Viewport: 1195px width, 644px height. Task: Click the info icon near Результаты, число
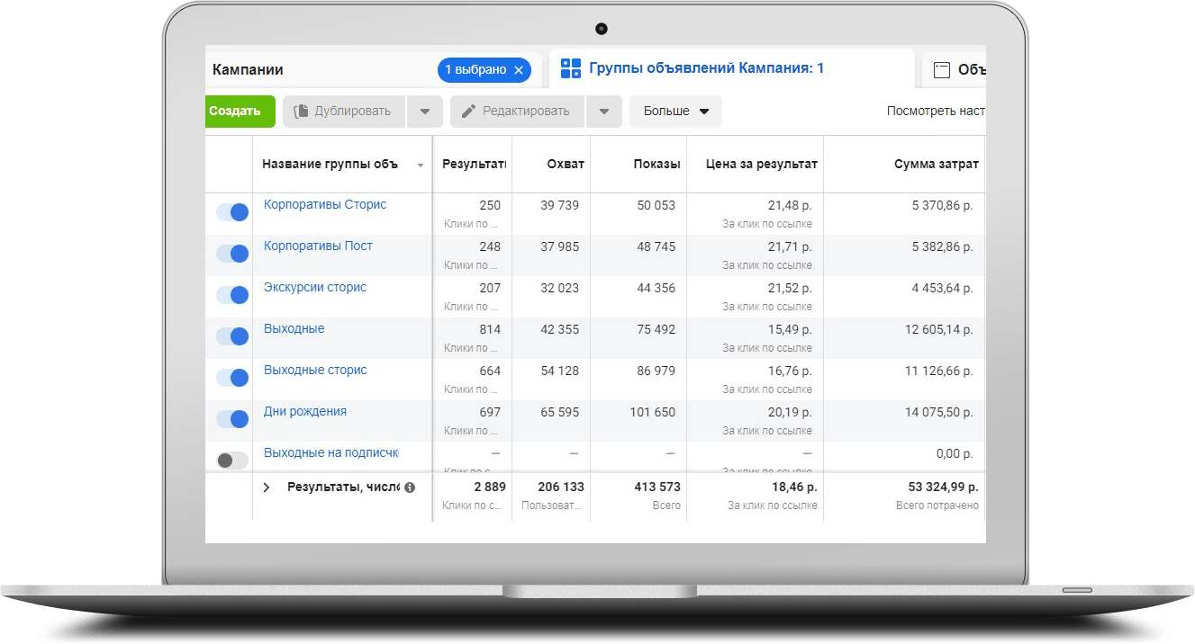tap(410, 487)
